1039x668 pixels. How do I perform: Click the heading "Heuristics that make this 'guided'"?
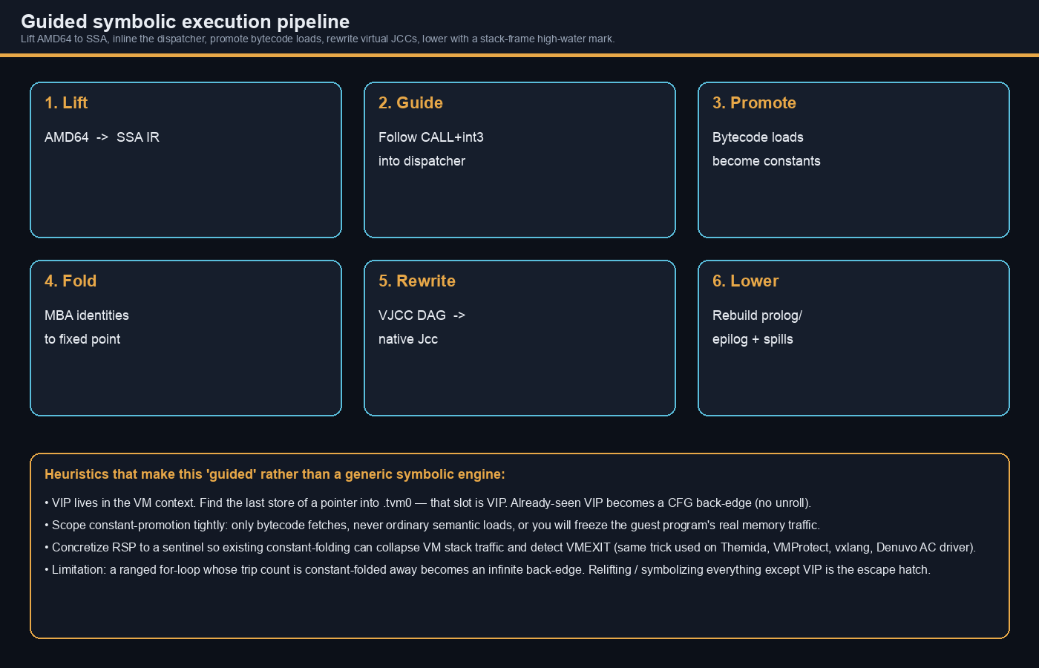[x=275, y=474]
